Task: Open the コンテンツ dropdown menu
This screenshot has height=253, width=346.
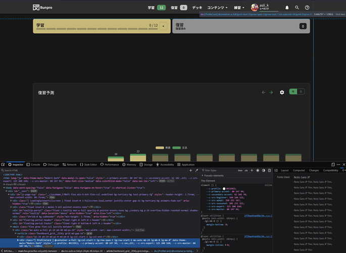Action: click(x=217, y=8)
